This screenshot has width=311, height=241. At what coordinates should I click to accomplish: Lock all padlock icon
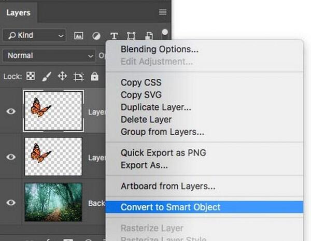pyautogui.click(x=95, y=76)
